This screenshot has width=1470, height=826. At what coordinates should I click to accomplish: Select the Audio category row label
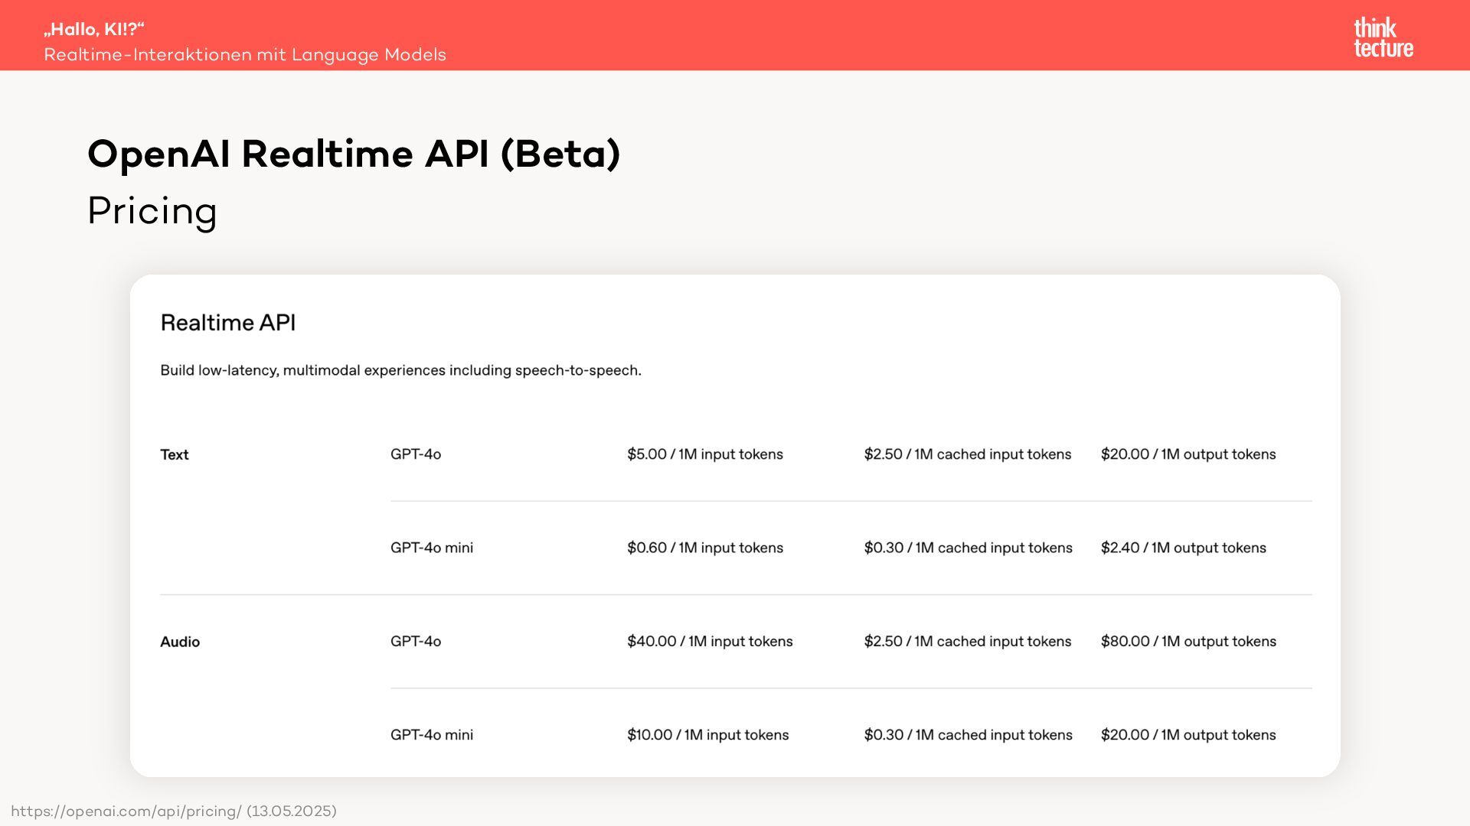click(x=179, y=642)
